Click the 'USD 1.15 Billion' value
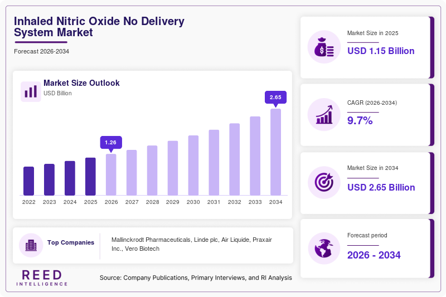Image resolution: width=446 pixels, height=297 pixels. [x=381, y=51]
